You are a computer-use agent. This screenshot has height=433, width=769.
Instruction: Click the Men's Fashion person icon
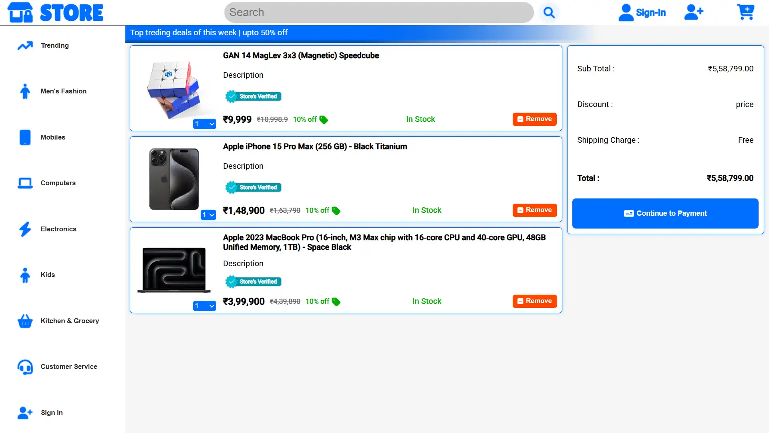pos(25,91)
